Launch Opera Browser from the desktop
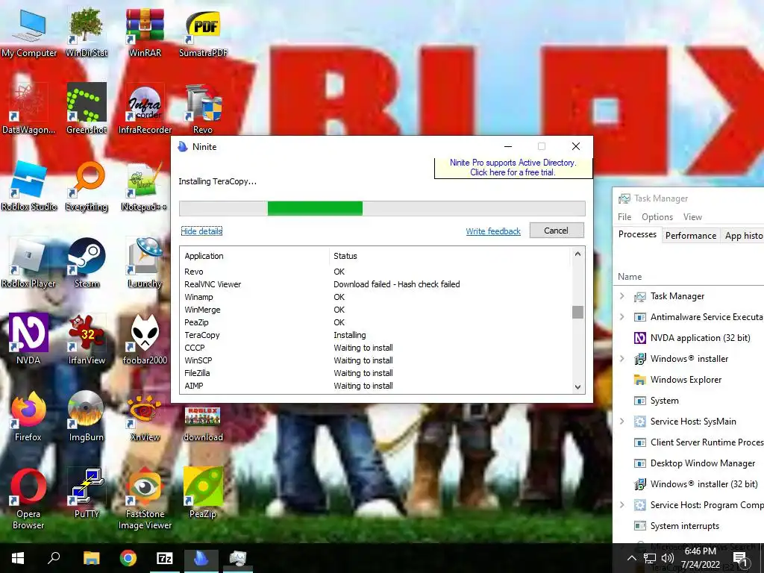Screen dimensions: 764x573 (28, 498)
